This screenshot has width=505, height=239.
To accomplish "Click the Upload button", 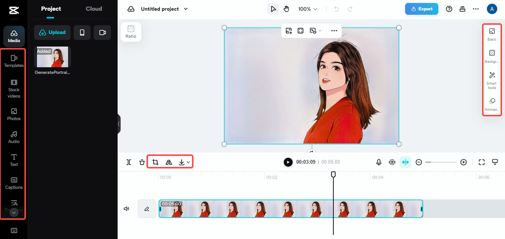I will pos(52,32).
